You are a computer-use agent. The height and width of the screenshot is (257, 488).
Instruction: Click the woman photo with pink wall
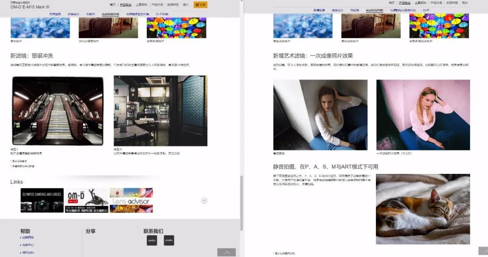[423, 115]
